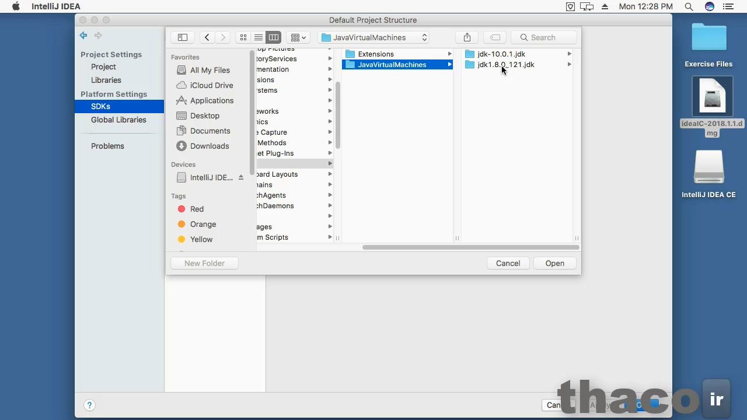Click the Open button
The height and width of the screenshot is (420, 747).
555,263
